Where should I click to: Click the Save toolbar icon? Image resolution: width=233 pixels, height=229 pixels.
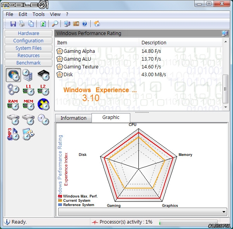tap(13, 24)
